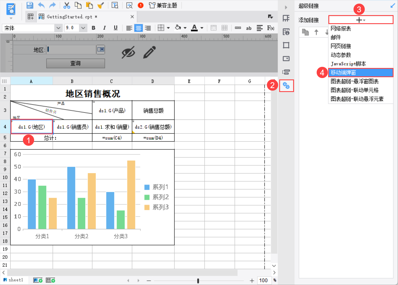Copy the selected cell
Image resolution: width=398 pixels, height=285 pixels.
click(x=78, y=5)
